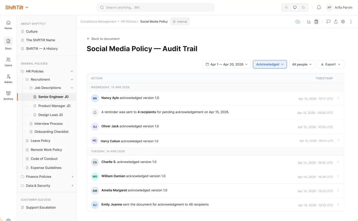Click Back to document link

point(103,39)
